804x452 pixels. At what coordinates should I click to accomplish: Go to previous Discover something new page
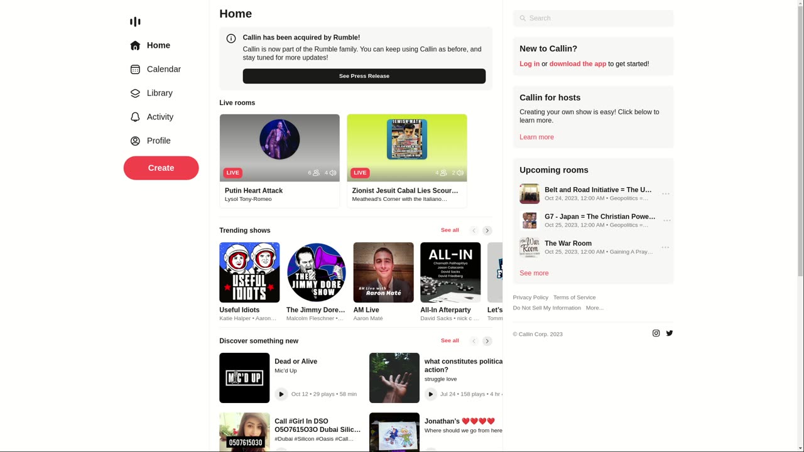pos(474,341)
